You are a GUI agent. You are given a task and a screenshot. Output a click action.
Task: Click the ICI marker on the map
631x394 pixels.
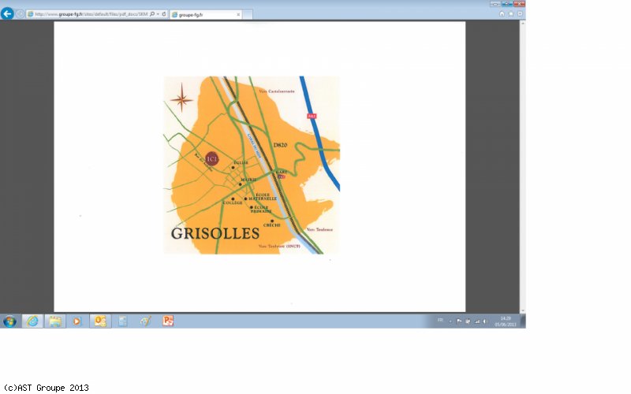coord(211,159)
